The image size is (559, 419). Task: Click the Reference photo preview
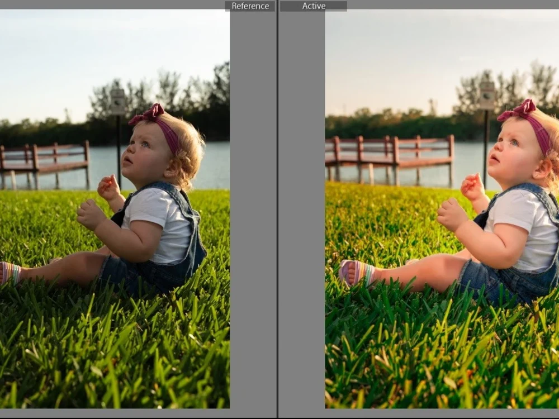pos(112,223)
